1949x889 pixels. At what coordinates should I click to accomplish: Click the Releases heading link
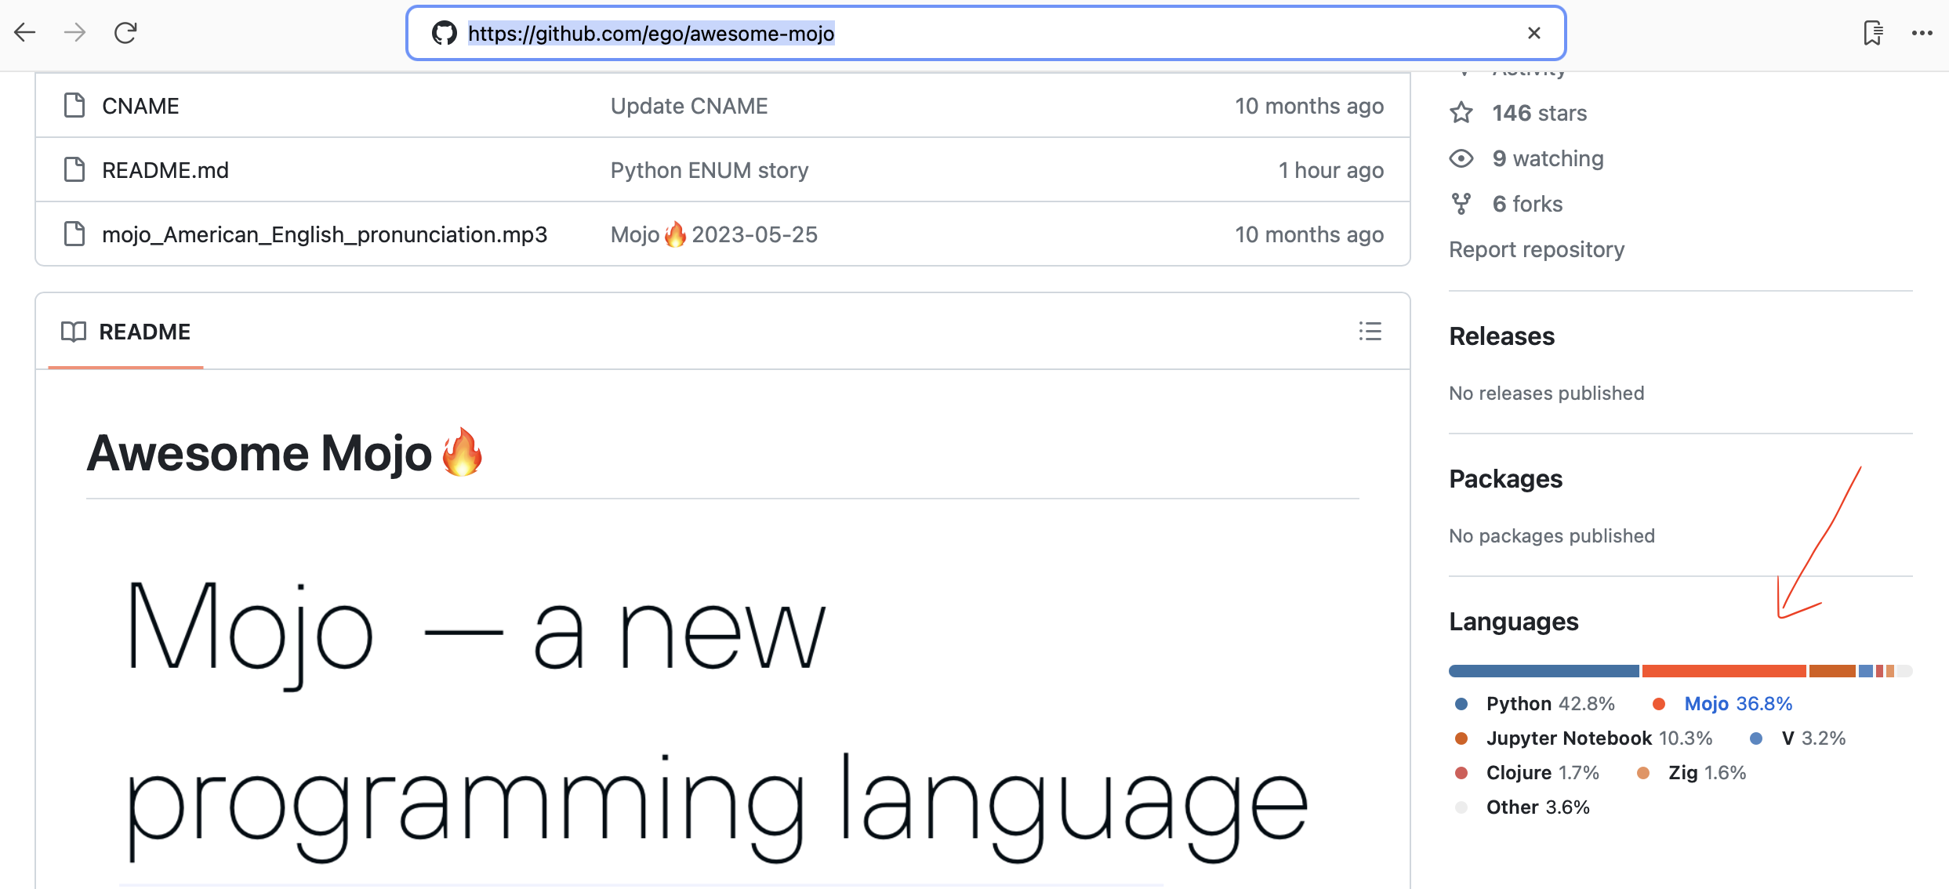pos(1501,336)
